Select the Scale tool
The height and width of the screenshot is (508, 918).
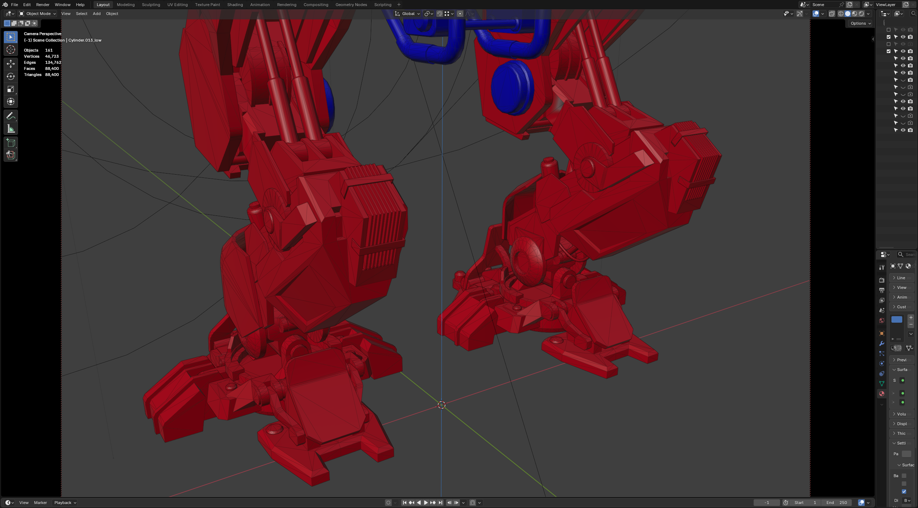(x=11, y=89)
